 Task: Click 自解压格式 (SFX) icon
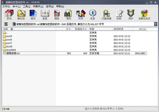[144, 15]
